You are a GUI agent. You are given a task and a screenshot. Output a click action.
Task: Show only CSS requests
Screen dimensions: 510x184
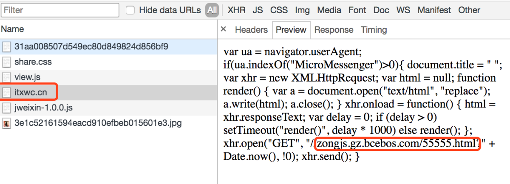click(x=279, y=10)
